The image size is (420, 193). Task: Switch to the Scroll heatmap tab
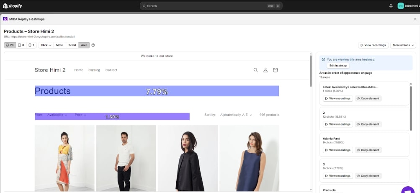(72, 45)
